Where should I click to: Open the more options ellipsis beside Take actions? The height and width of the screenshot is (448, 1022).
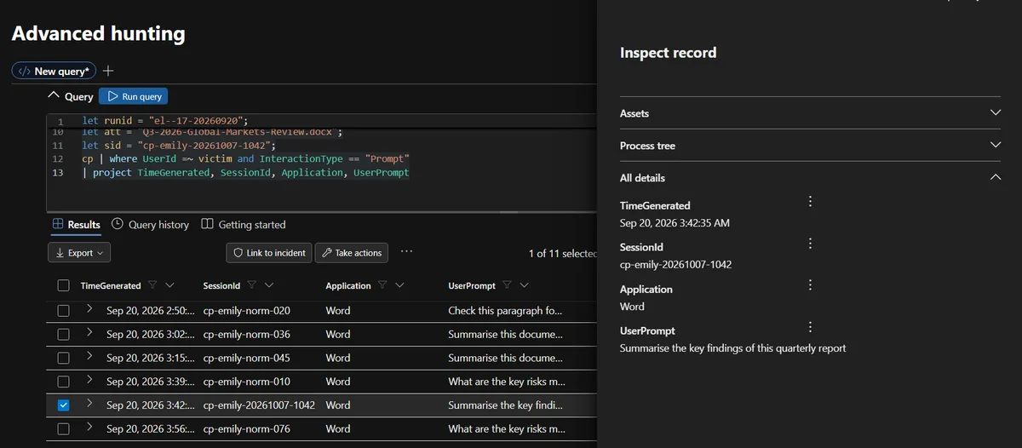tap(406, 252)
